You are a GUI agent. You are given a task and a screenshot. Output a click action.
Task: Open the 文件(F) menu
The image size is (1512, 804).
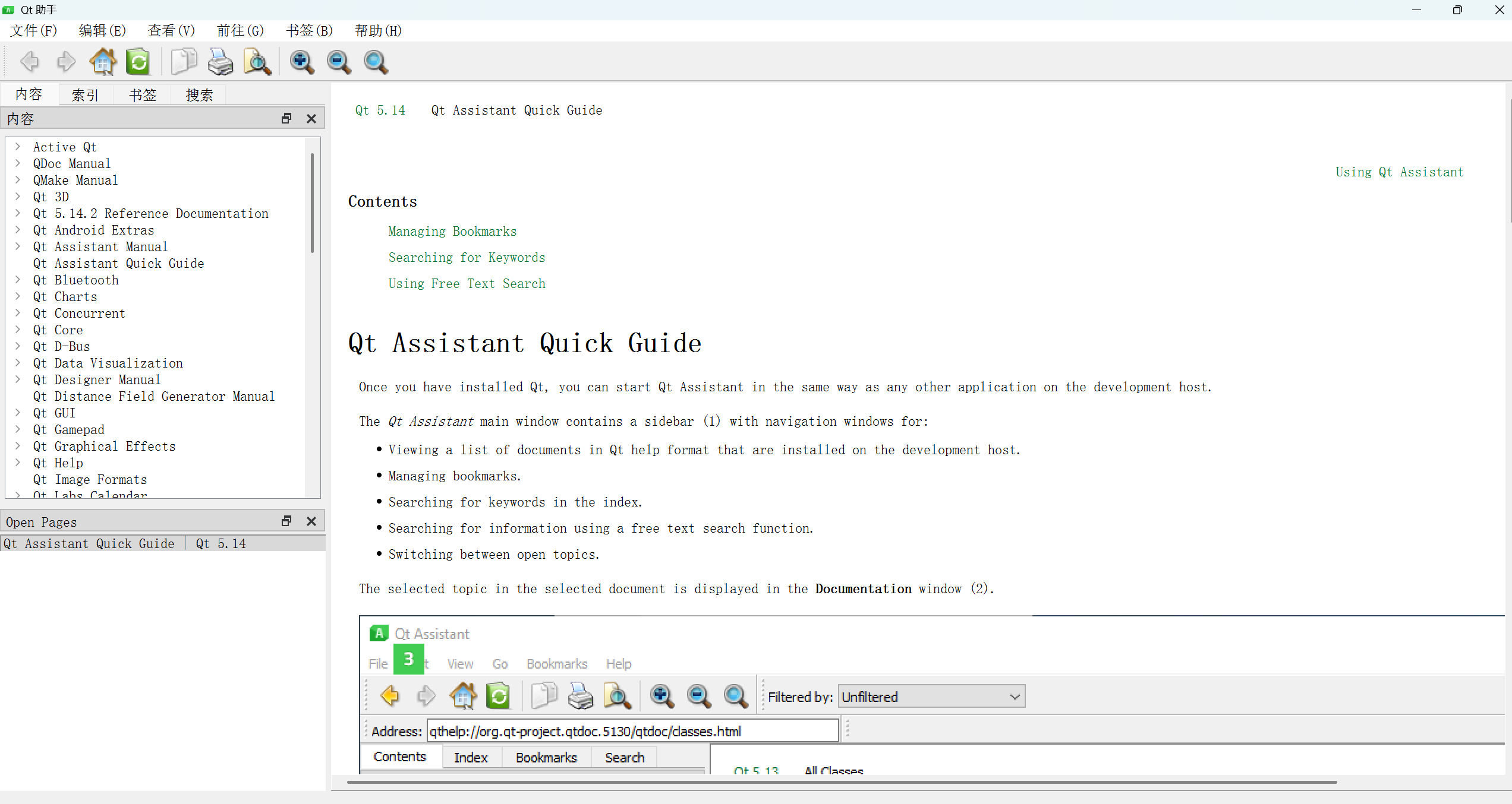34,30
